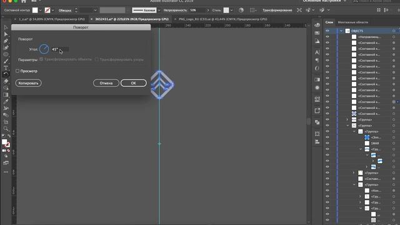Enable the Просмотр preview checkbox
Image resolution: width=400 pixels, height=225 pixels.
[17, 71]
